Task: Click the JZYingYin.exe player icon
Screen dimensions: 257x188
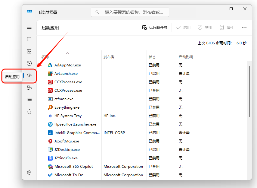Action: pos(50,158)
